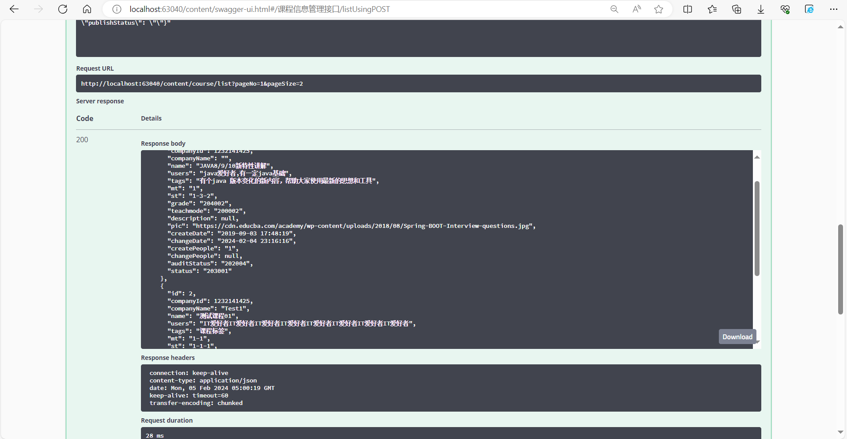The image size is (847, 439).
Task: Click the page vertical scrollbar thumb
Action: 840,269
